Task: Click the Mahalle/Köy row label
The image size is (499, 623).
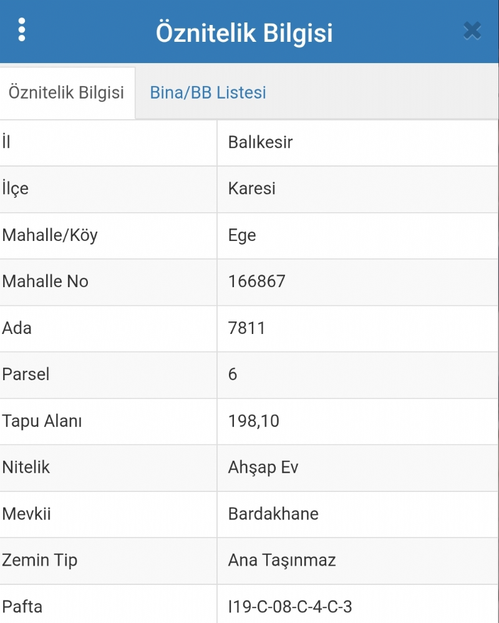Action: [50, 235]
